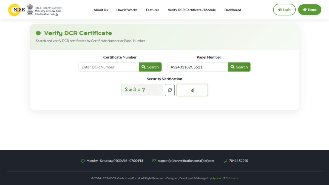Click the Verify DCR Certificate heading
This screenshot has height=185, width=329.
[x=78, y=33]
